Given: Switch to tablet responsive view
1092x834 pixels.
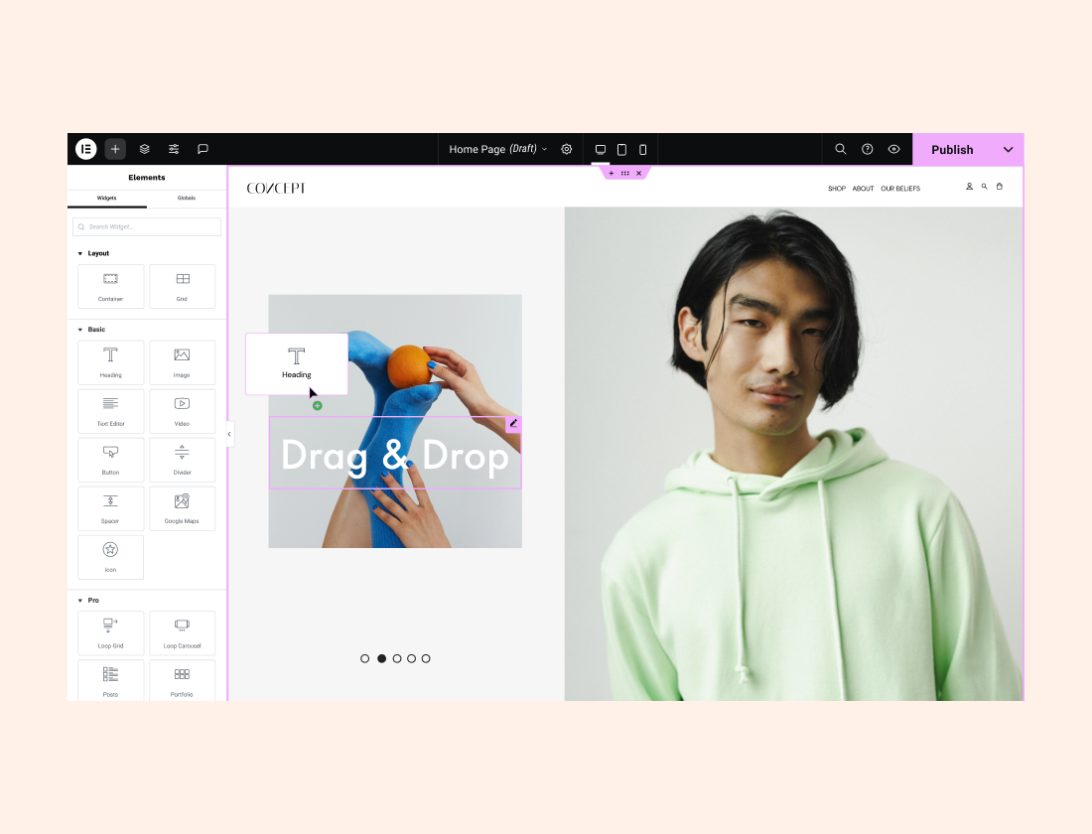Looking at the screenshot, I should coord(621,149).
